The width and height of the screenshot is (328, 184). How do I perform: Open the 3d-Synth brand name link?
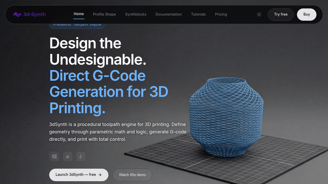[34, 14]
